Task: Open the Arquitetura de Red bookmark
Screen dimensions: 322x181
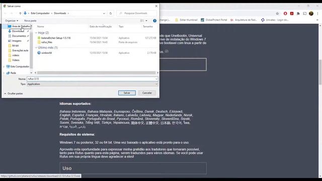Action: [x=244, y=20]
